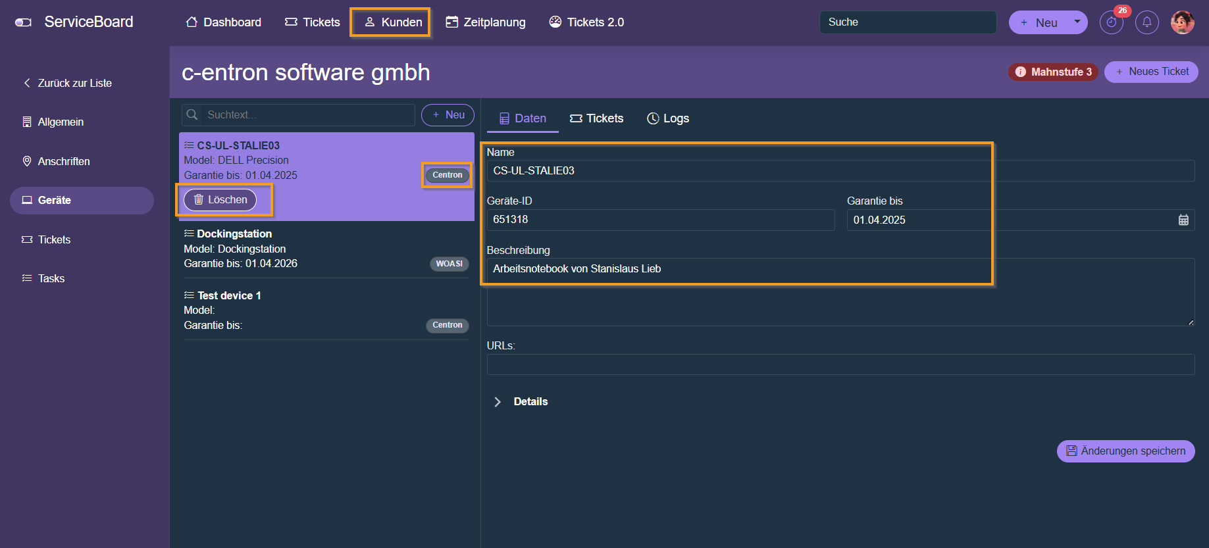
Task: Open Zeitplanung in the top navigation
Action: click(x=486, y=22)
